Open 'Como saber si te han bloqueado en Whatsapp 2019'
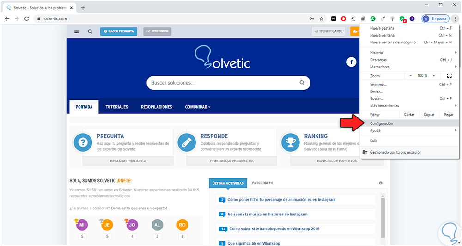 [274, 228]
